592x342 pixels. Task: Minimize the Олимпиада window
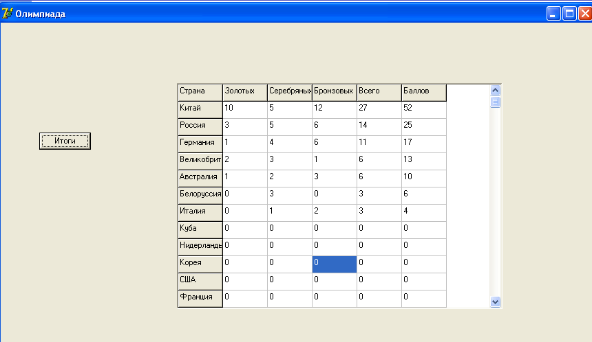pos(553,14)
